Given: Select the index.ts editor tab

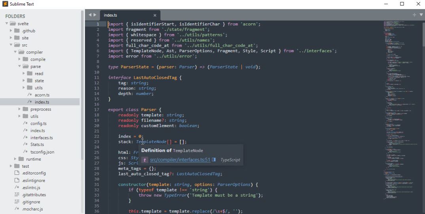Looking at the screenshot, I should [x=130, y=15].
